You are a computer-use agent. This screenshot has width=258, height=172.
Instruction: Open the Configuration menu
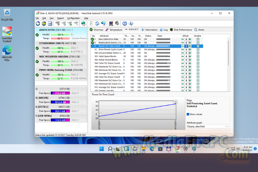(x=73, y=18)
